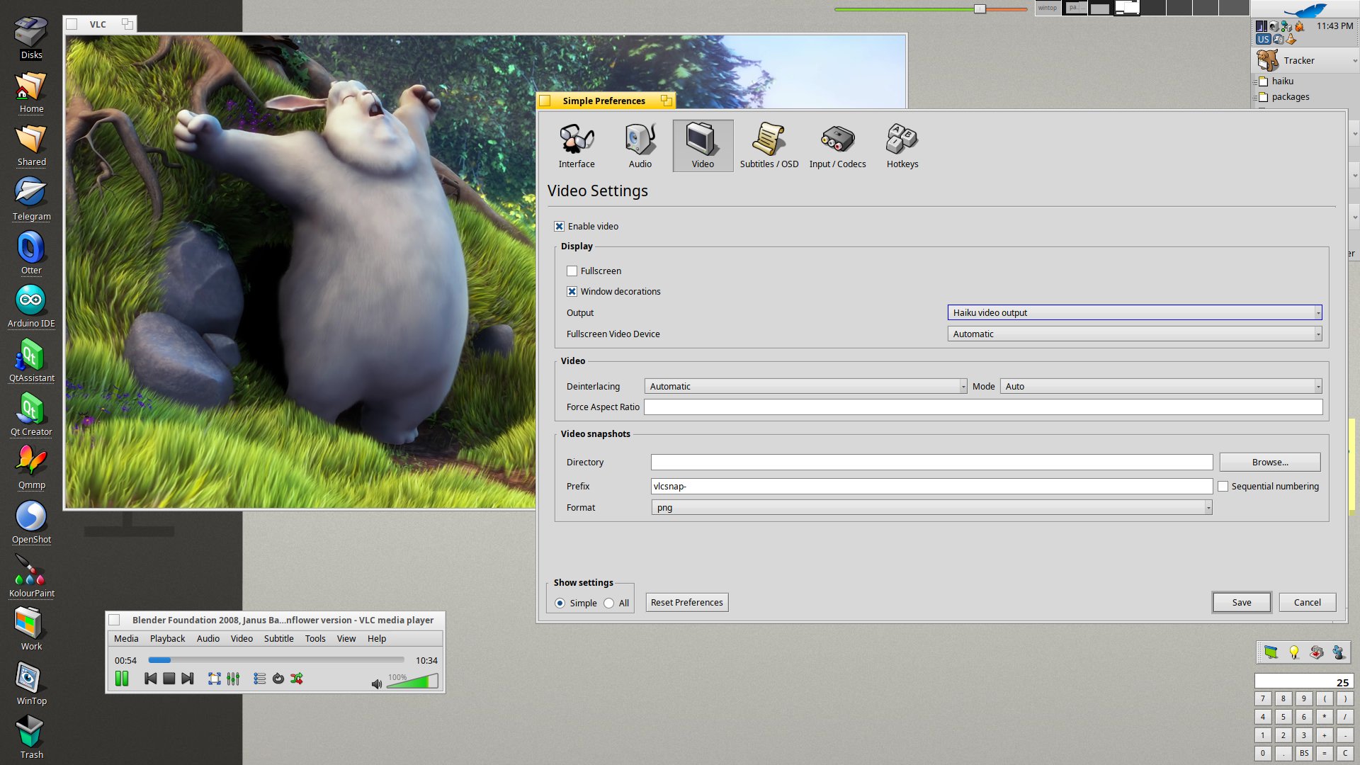This screenshot has width=1360, height=765.
Task: Open Fullscreen Video Device dropdown
Action: [1134, 334]
